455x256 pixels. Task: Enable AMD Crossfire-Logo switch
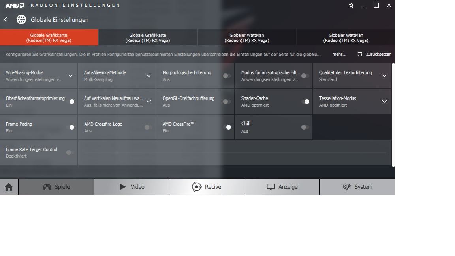click(148, 127)
